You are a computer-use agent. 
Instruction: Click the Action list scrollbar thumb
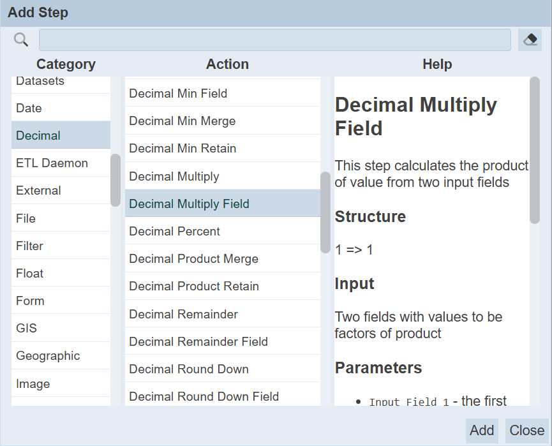pos(325,212)
